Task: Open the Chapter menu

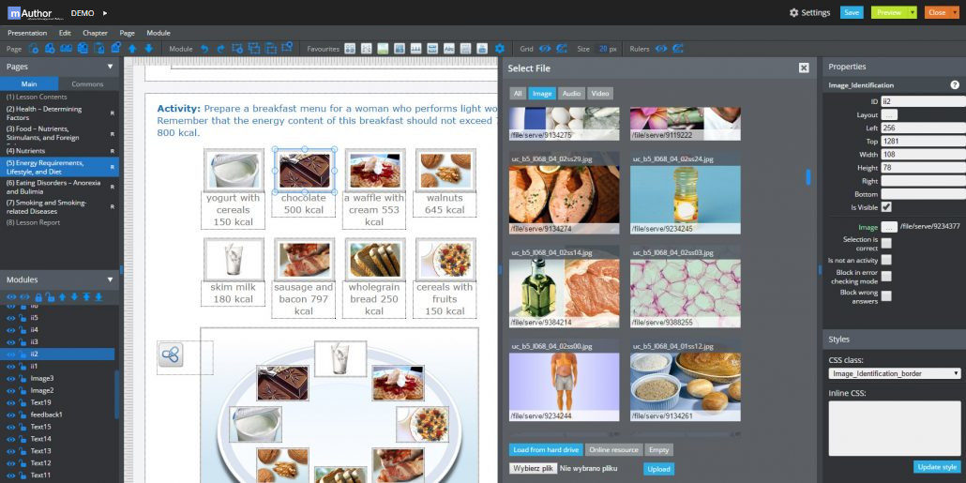Action: tap(95, 33)
